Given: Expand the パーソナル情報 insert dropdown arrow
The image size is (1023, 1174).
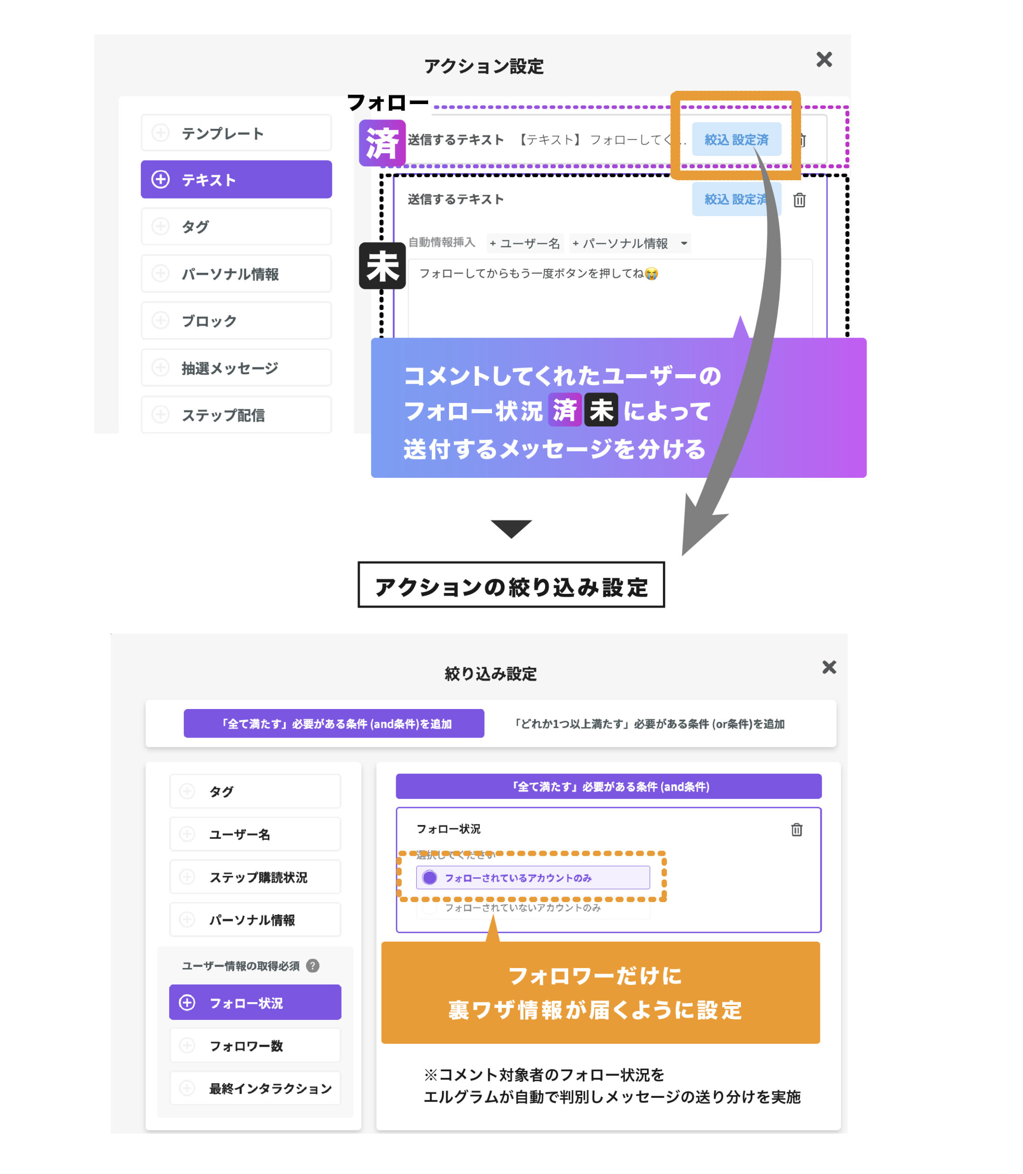Looking at the screenshot, I should 684,244.
